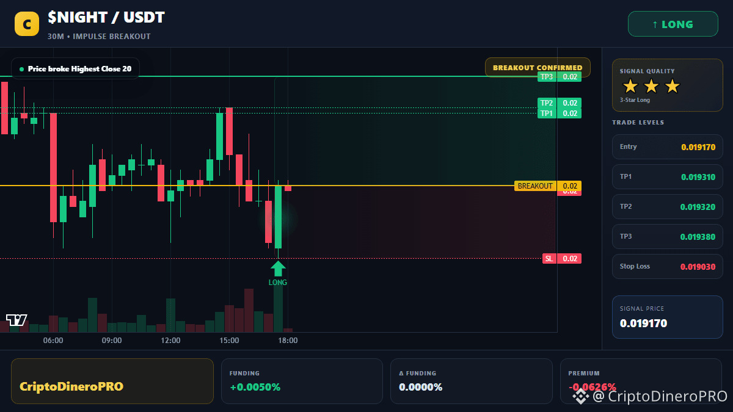Click the first star in Signal Quality

coord(630,86)
